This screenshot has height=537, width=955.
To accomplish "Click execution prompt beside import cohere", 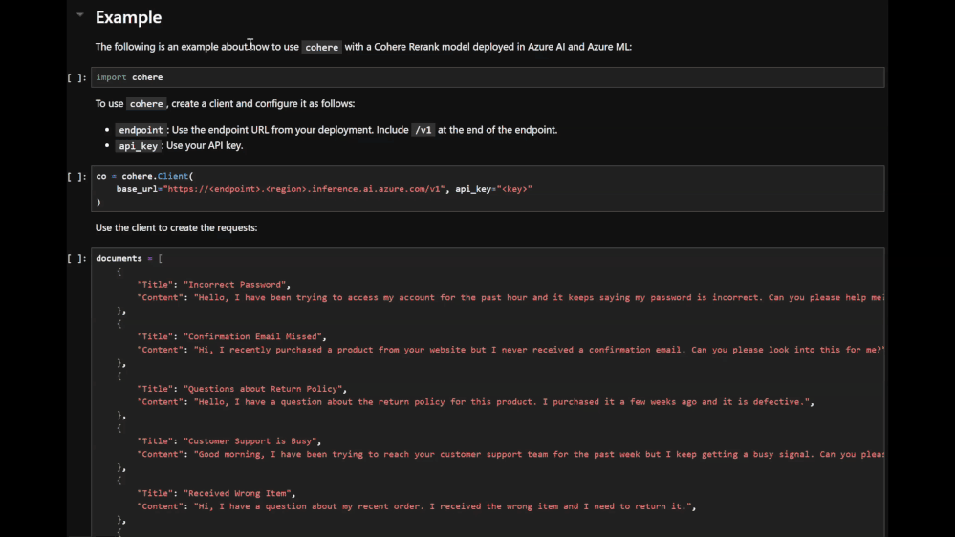I will [x=76, y=77].
